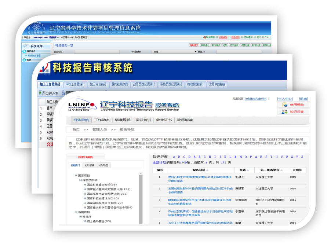Switch to the 接收数据统计 tab
Screen dimensions: 331x246
(196, 84)
